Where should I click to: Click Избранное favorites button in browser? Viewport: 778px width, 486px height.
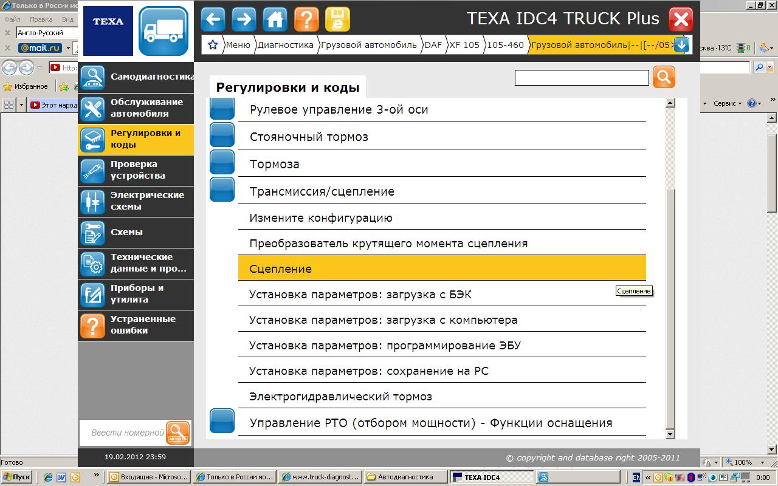26,86
